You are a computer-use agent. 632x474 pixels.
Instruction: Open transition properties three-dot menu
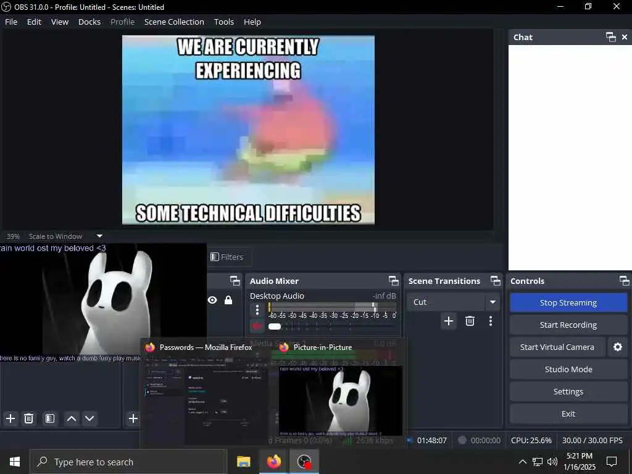pyautogui.click(x=491, y=321)
